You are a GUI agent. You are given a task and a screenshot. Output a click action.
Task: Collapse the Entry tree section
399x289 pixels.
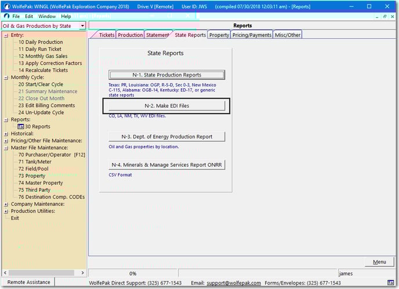click(6, 35)
